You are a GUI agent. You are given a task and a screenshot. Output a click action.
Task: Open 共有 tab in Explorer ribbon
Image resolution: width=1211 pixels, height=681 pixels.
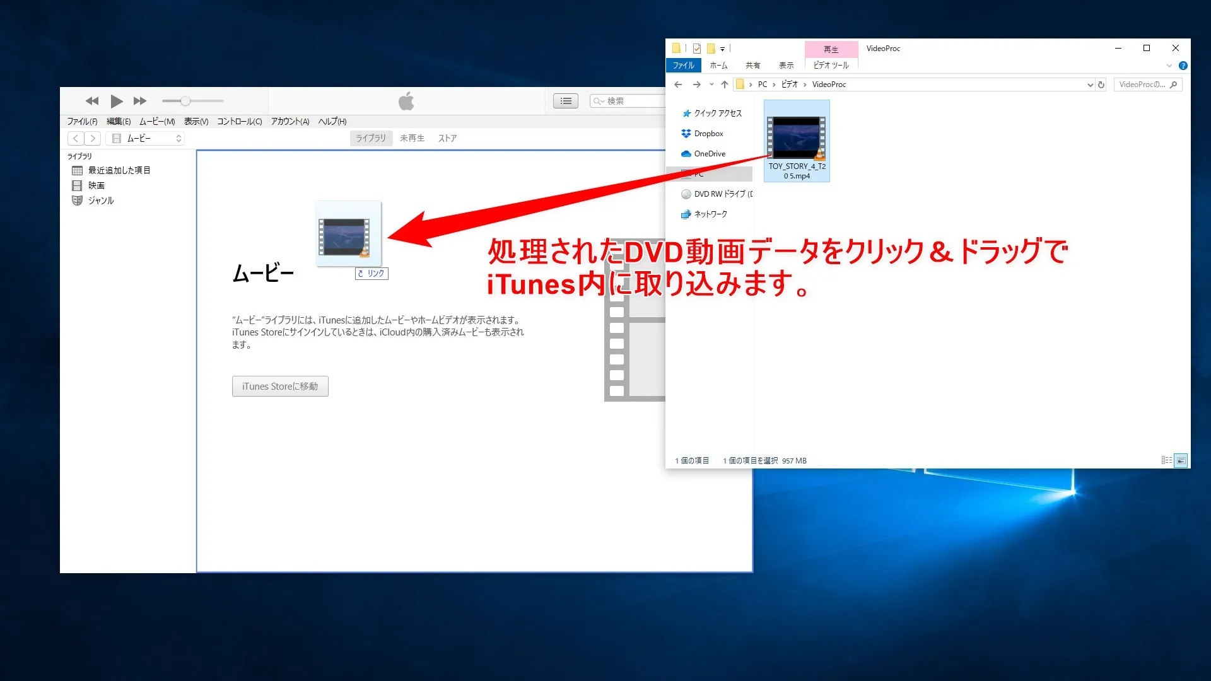[x=752, y=66]
